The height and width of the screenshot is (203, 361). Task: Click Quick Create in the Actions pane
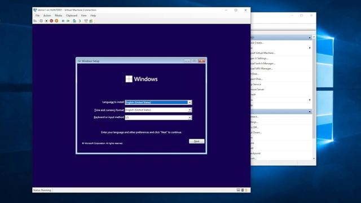click(x=257, y=43)
